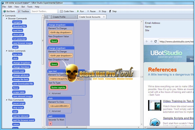Image resolution: width=195 pixels, height=130 pixels.
Task: Open the Video Training in Ten link
Action: click(178, 101)
